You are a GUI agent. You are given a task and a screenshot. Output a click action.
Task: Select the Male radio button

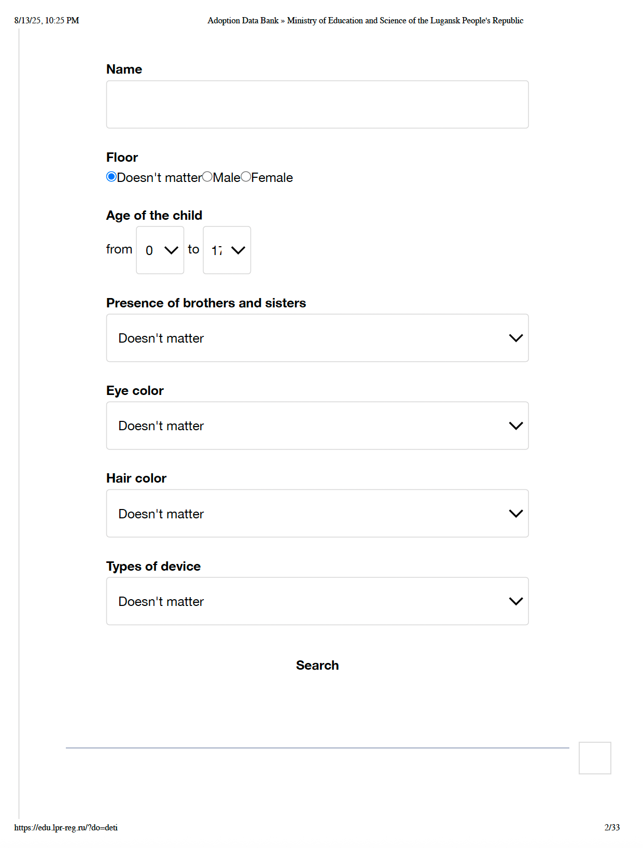[x=207, y=177]
